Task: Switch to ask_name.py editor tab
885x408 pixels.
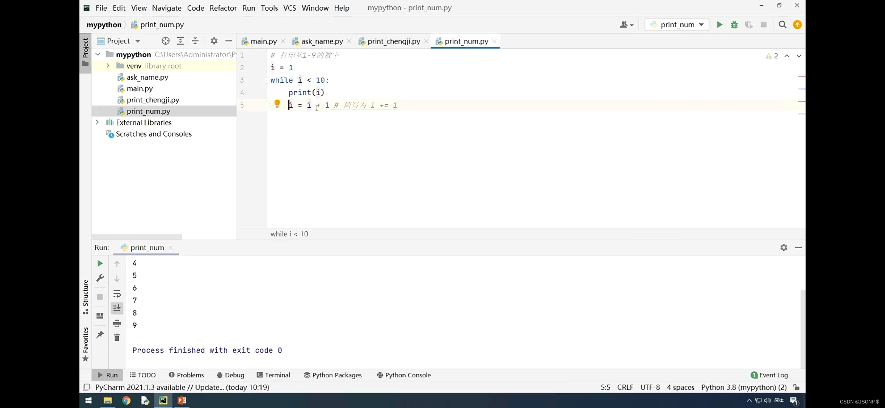Action: coord(322,41)
